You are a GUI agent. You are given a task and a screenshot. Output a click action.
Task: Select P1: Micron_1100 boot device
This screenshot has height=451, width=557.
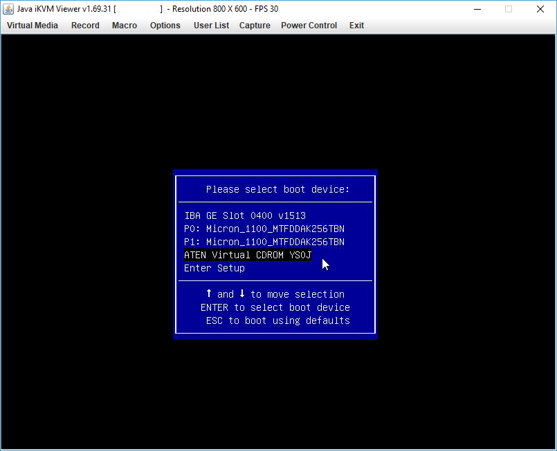tap(264, 242)
